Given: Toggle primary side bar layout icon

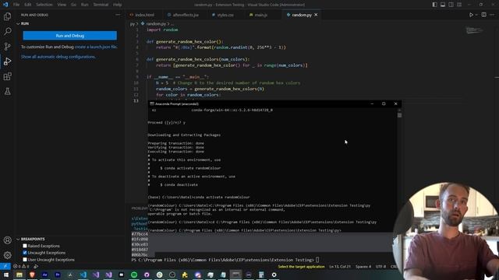Looking at the screenshot, I should 435,5.
